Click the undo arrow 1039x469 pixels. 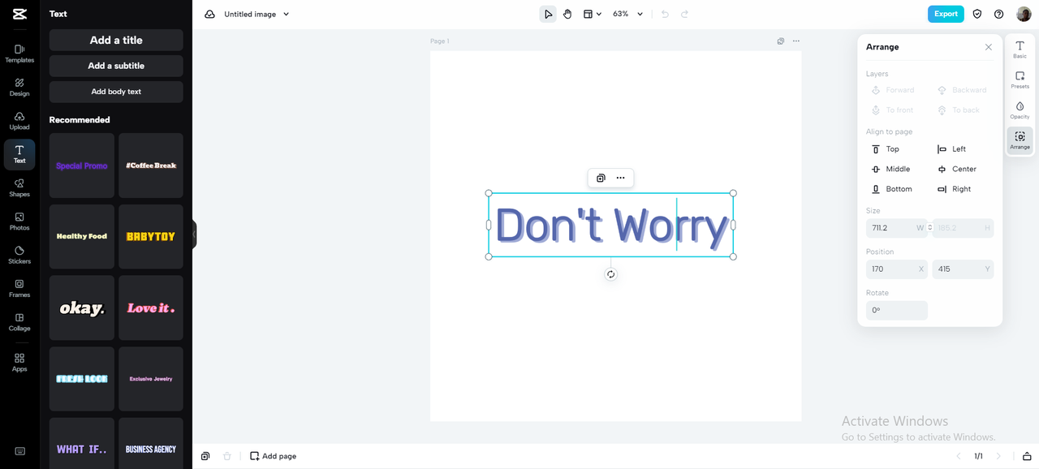tap(665, 14)
